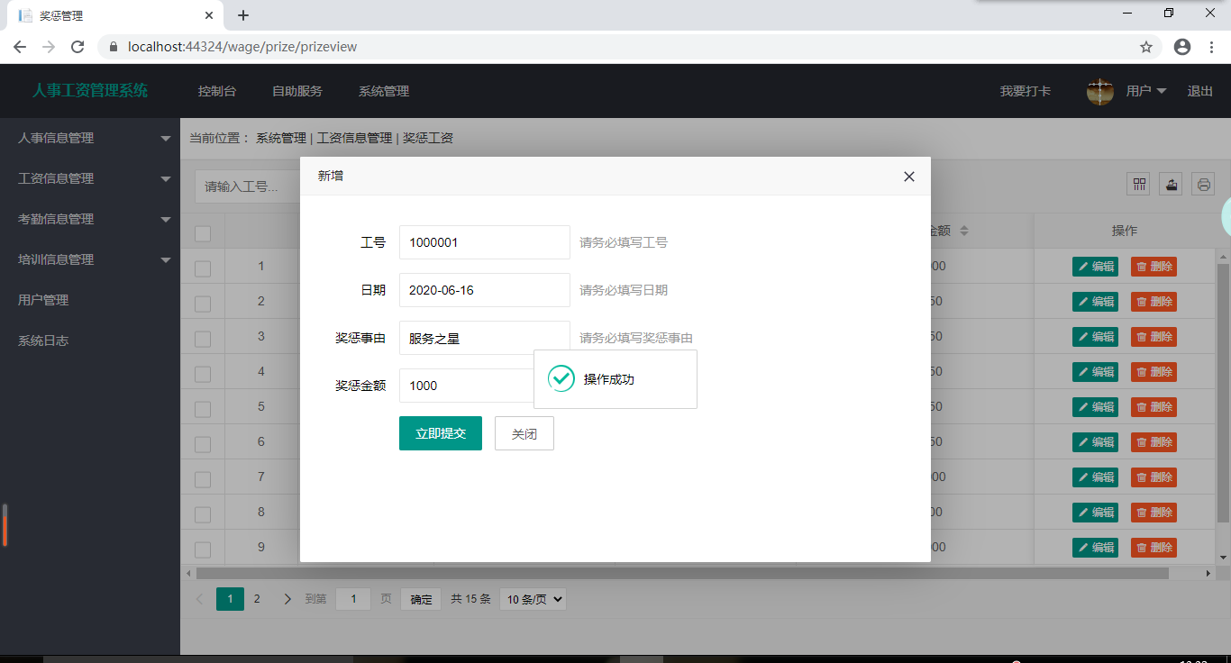The image size is (1231, 663).
Task: Click the browser address bar URL
Action: click(242, 47)
